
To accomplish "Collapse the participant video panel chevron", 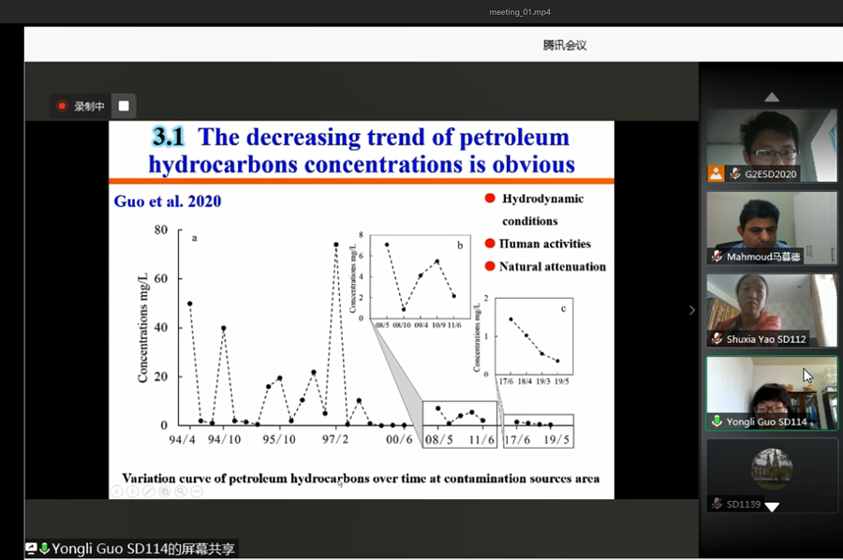I will tap(692, 310).
